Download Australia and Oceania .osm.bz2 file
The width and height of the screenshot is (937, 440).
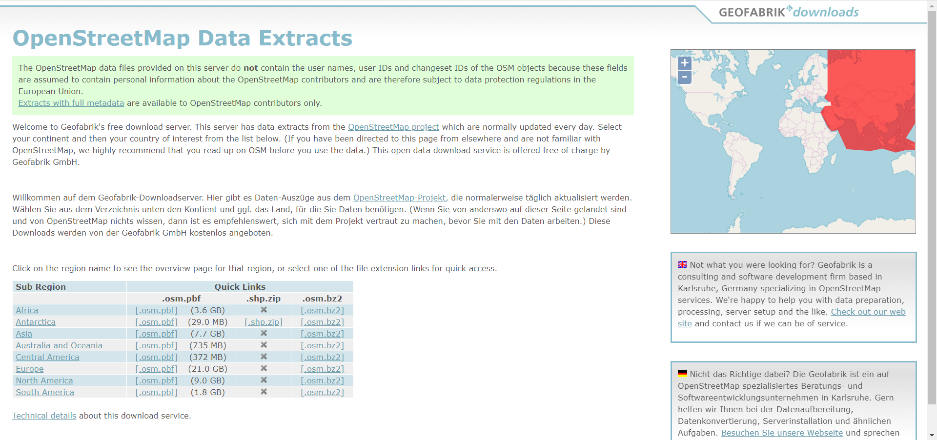(x=322, y=345)
